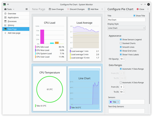The height and width of the screenshot is (117, 153).
Task: Click the Add Row icon
Action: point(89,9)
